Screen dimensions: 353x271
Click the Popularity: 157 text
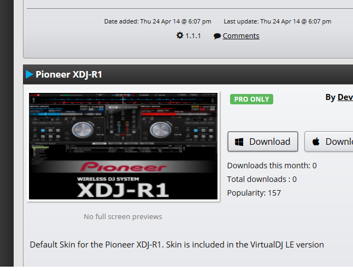pyautogui.click(x=254, y=193)
